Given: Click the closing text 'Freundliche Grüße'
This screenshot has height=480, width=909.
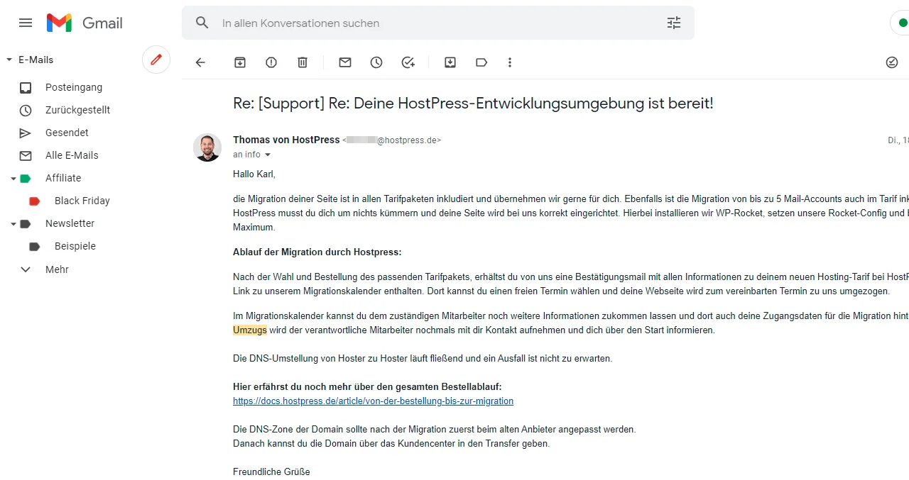Looking at the screenshot, I should [x=271, y=472].
